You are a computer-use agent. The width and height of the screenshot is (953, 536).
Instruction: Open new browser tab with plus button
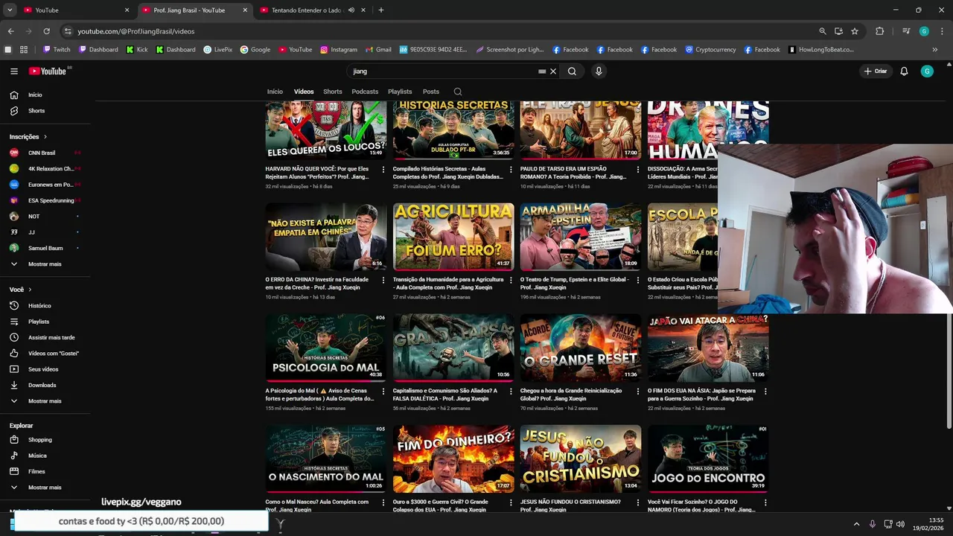pos(381,10)
